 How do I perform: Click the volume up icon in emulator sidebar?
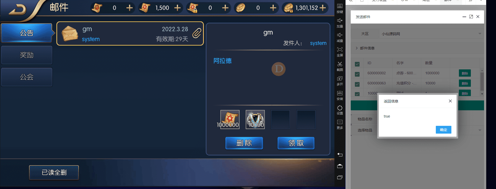coord(340,20)
